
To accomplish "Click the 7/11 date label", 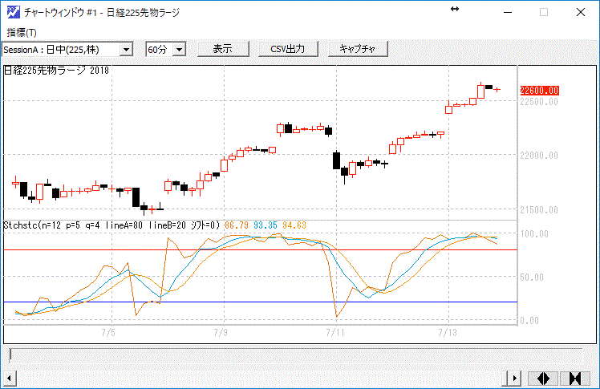I will tap(335, 332).
